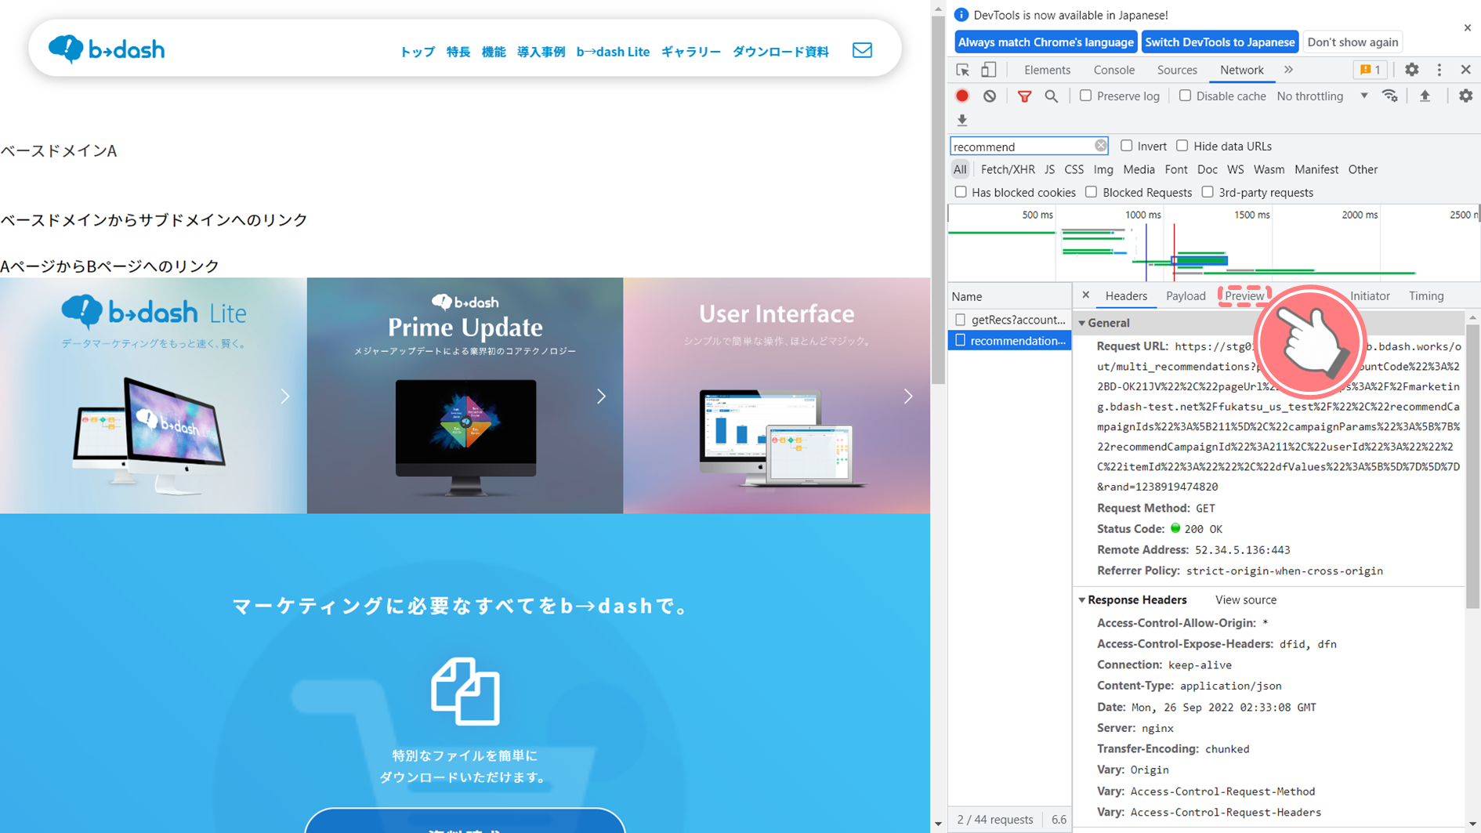Select the recommendation... request row
The width and height of the screenshot is (1481, 833).
pyautogui.click(x=1009, y=341)
